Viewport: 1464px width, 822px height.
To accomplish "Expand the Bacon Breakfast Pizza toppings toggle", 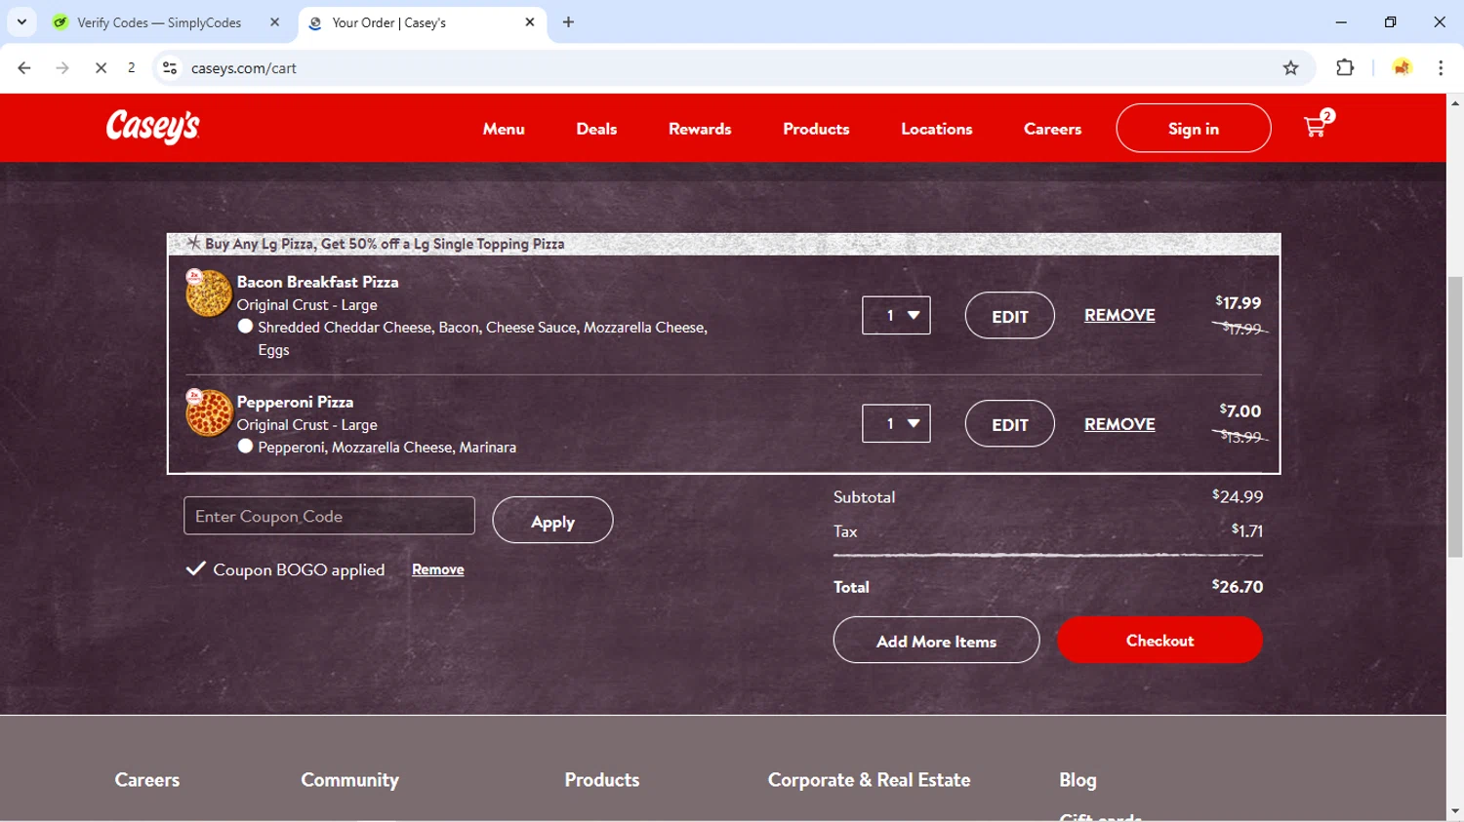I will 245,327.
